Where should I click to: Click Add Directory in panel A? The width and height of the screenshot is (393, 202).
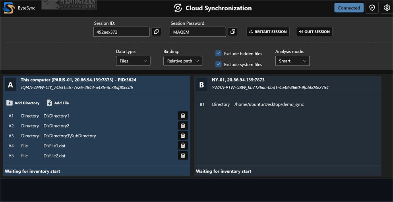click(23, 103)
